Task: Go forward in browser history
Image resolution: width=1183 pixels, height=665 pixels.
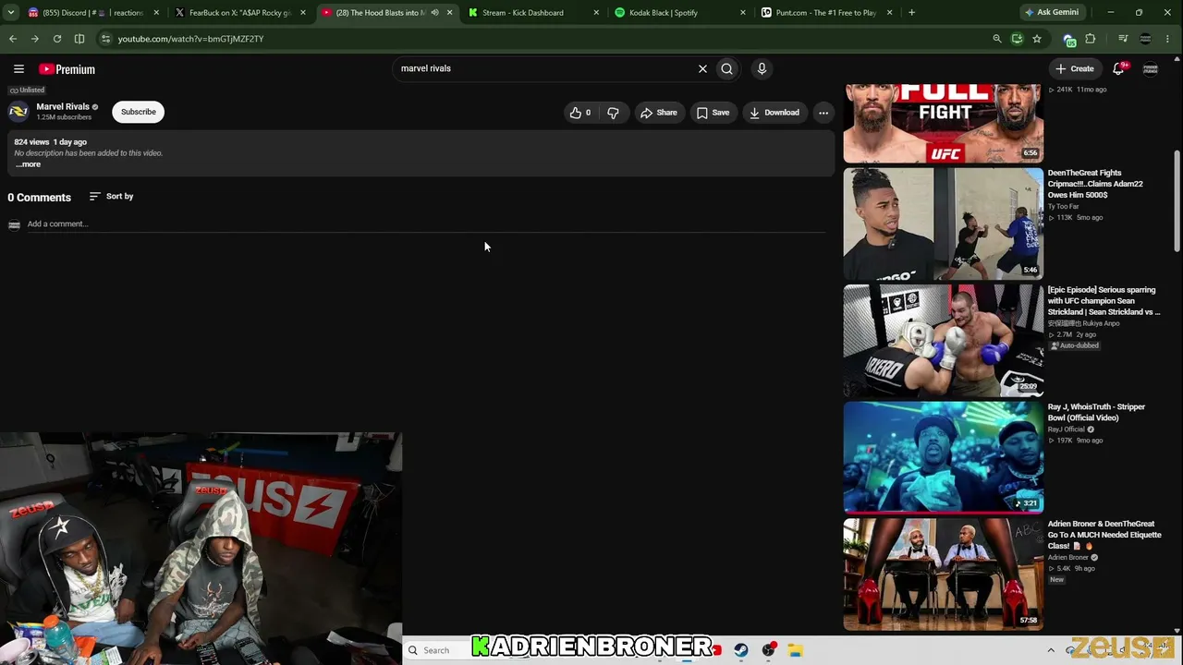Action: coord(34,39)
